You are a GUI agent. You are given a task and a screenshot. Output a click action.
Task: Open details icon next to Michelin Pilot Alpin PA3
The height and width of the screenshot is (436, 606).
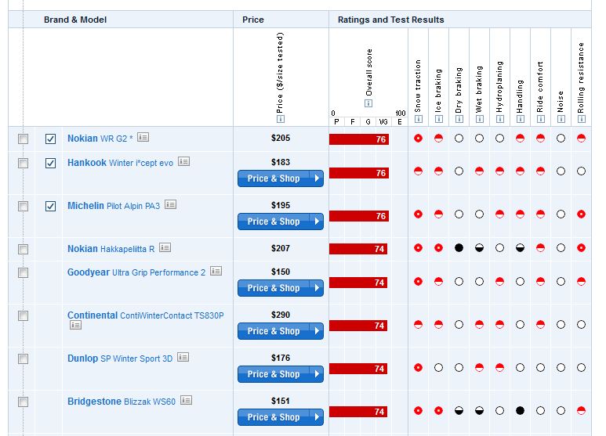click(x=170, y=204)
